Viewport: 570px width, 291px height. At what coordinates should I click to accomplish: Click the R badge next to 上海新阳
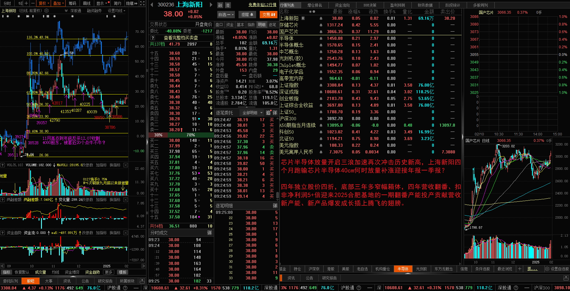pyautogui.click(x=303, y=18)
